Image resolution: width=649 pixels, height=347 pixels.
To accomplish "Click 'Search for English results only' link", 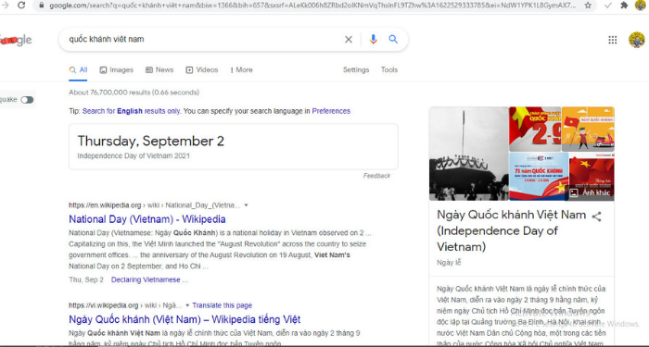I will click(132, 111).
